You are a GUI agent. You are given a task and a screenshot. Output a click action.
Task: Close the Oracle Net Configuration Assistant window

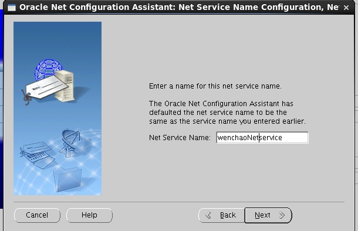(x=346, y=8)
